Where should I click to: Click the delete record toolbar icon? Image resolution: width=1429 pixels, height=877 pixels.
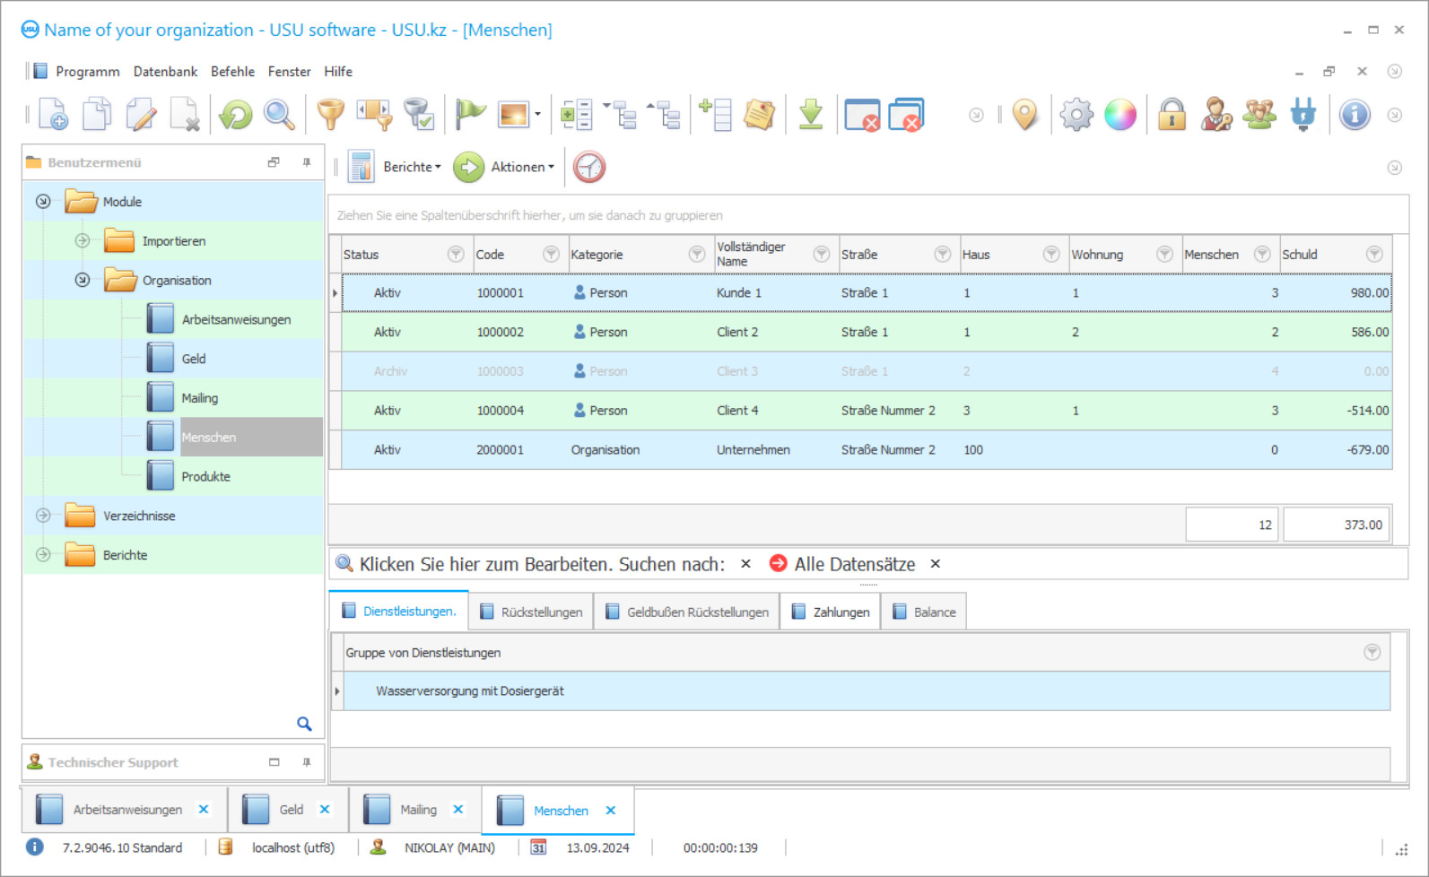tap(185, 115)
